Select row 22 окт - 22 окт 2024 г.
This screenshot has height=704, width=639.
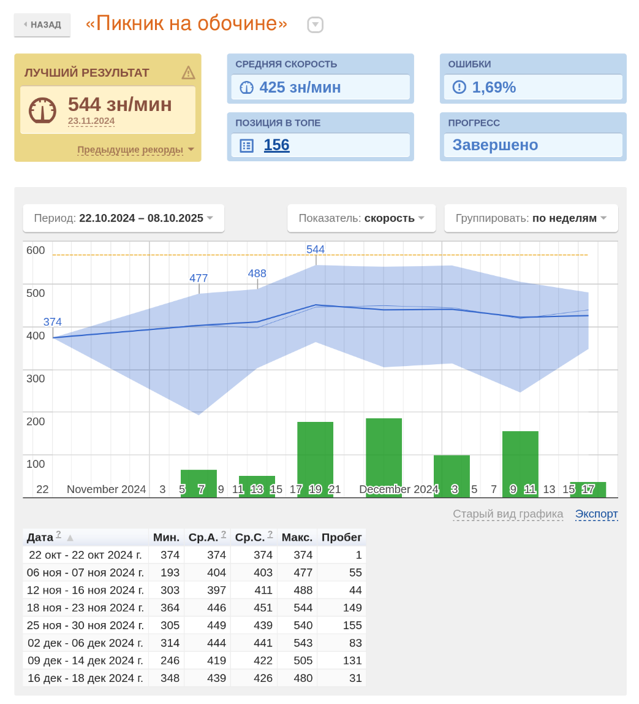[194, 556]
